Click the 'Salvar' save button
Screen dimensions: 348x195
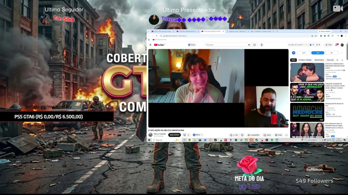[267, 135]
